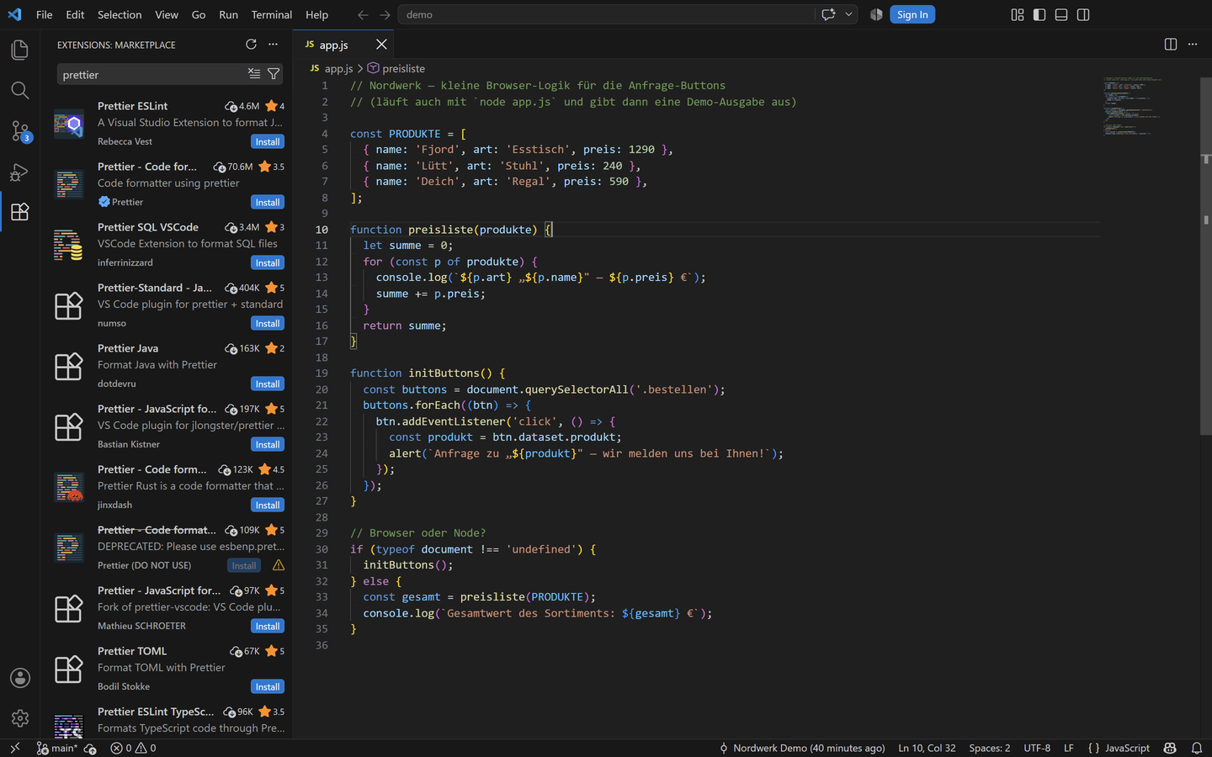
Task: Install the Prettier Rust formatter by jinxdash
Action: (268, 505)
